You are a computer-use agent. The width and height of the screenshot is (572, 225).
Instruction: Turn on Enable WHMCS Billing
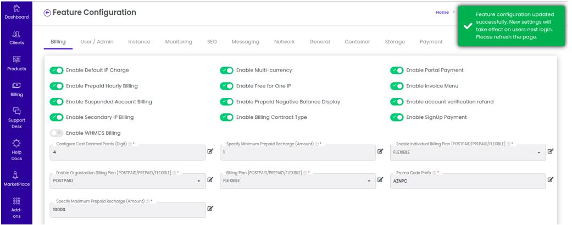pos(57,133)
